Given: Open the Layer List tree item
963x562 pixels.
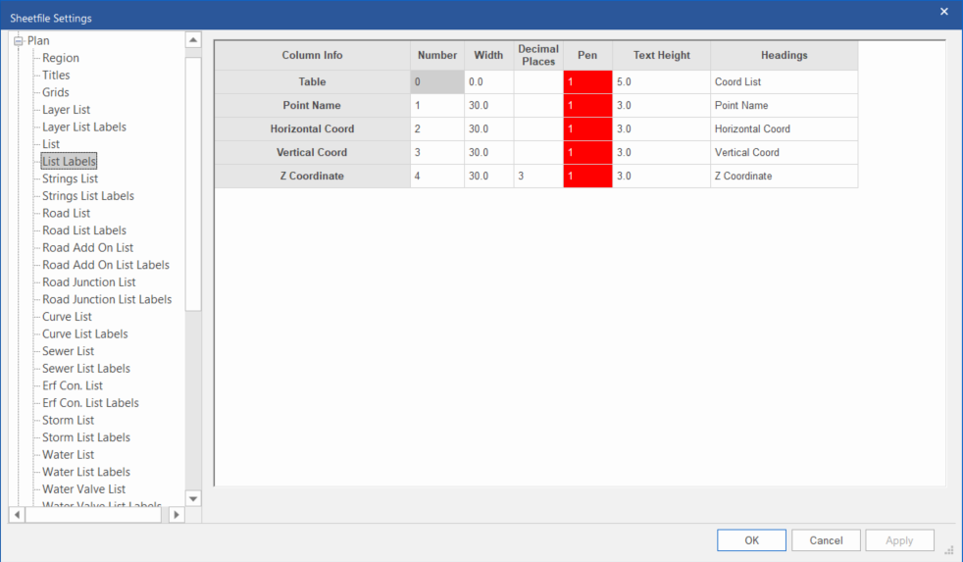Looking at the screenshot, I should (66, 110).
